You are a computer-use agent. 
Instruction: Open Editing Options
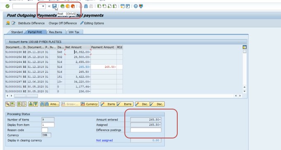92,23
